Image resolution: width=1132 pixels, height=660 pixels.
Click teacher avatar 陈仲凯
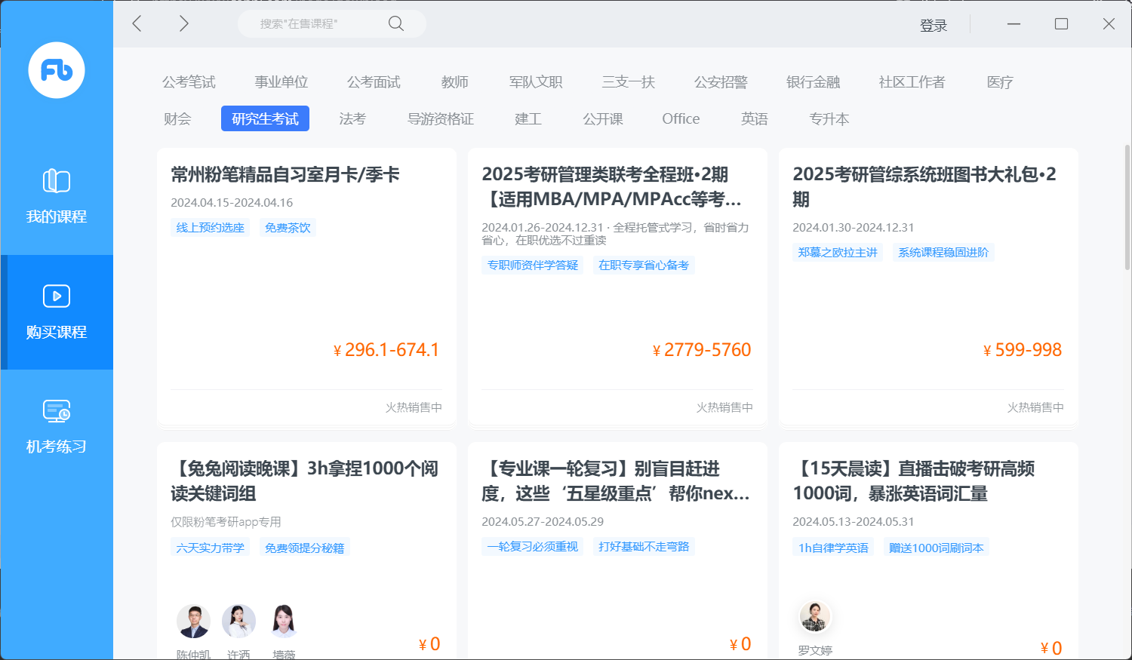click(x=193, y=622)
